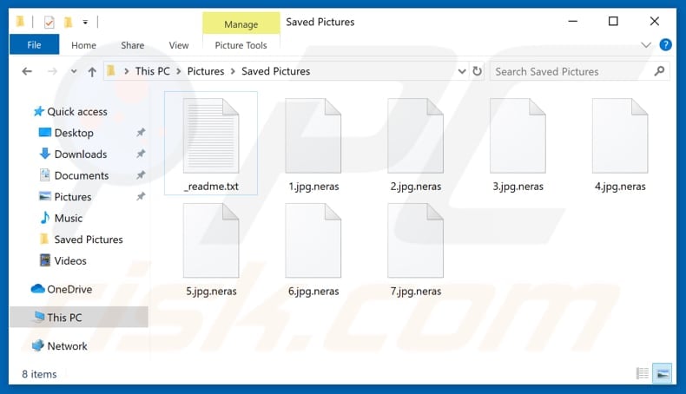The height and width of the screenshot is (394, 686).
Task: Minimize the Saved Pictures window
Action: click(x=573, y=21)
